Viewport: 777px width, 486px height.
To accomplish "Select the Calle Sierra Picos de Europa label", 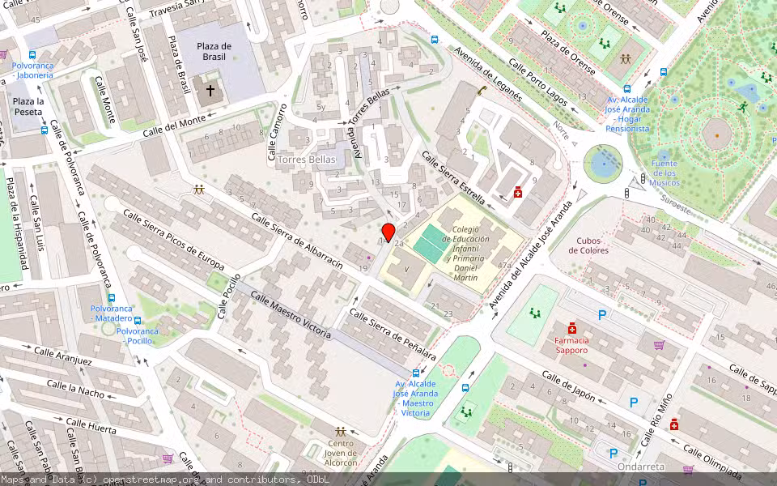I will click(x=173, y=240).
